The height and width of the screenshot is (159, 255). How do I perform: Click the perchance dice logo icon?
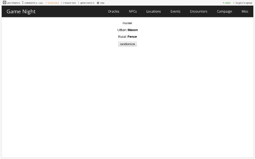[4, 3]
